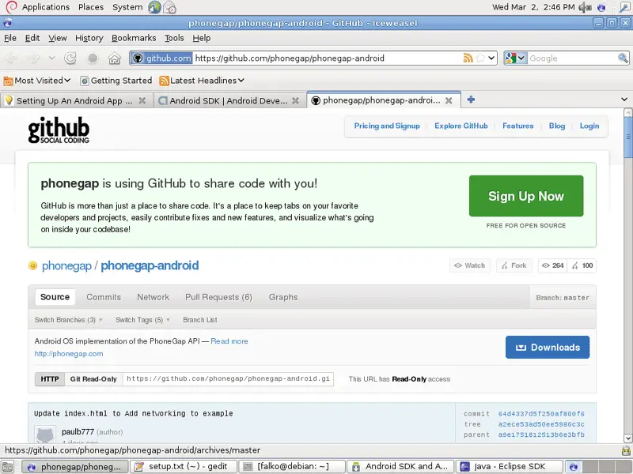Click the forks count 100
Screen dimensions: 633x474
coord(582,265)
